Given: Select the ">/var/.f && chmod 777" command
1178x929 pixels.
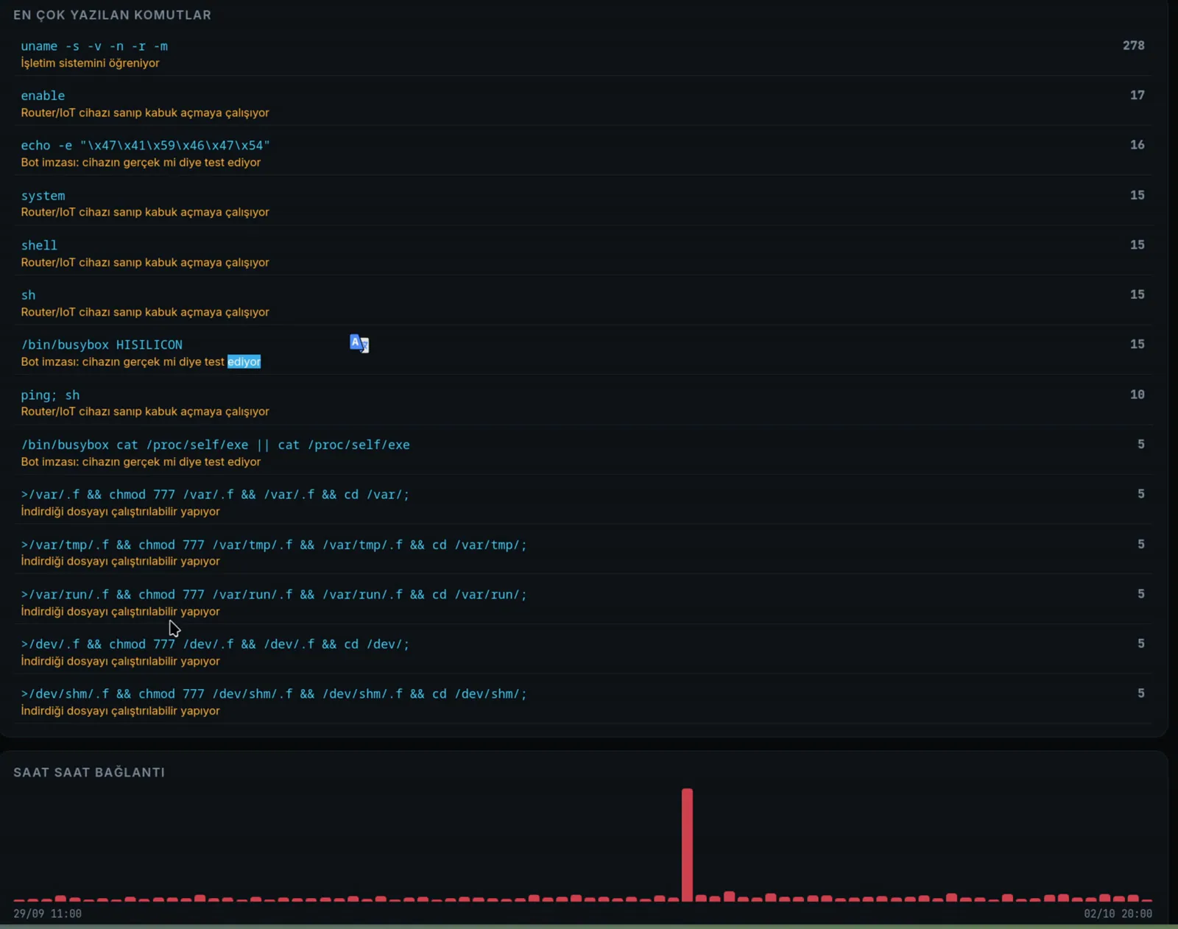Looking at the screenshot, I should 215,495.
